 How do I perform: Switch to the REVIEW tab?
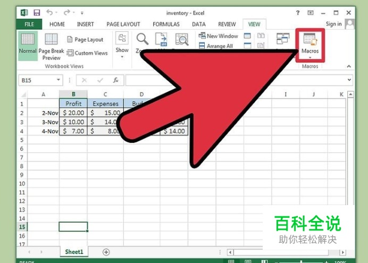coord(227,24)
